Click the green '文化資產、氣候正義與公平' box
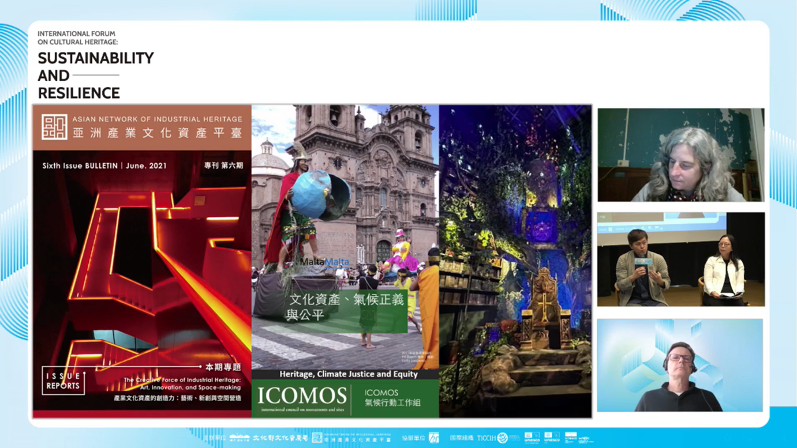Image resolution: width=797 pixels, height=448 pixels. coord(346,310)
